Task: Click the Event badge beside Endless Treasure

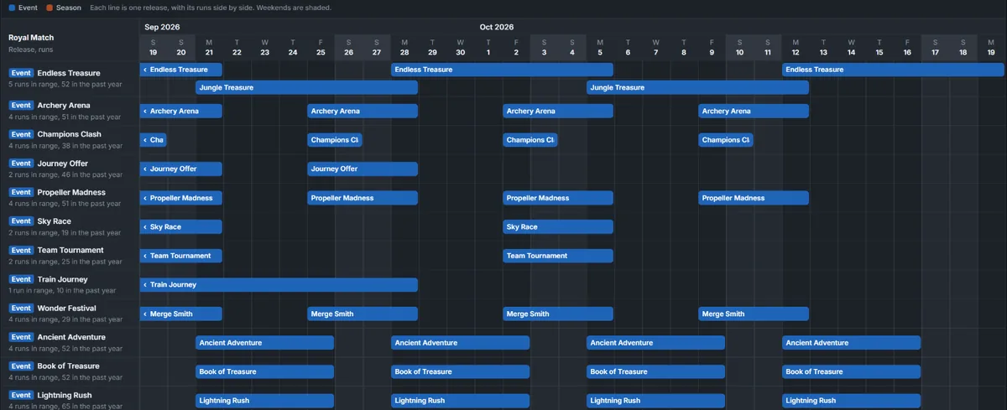Action: pos(21,73)
